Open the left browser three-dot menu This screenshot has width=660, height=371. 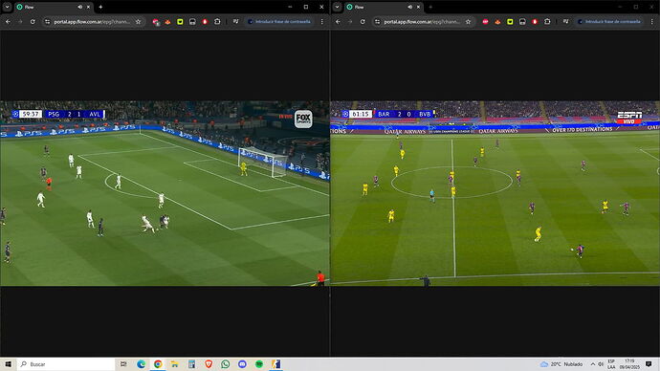(322, 21)
